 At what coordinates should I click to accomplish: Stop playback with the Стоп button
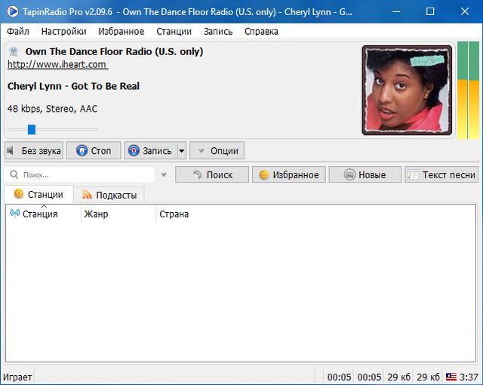click(x=94, y=150)
